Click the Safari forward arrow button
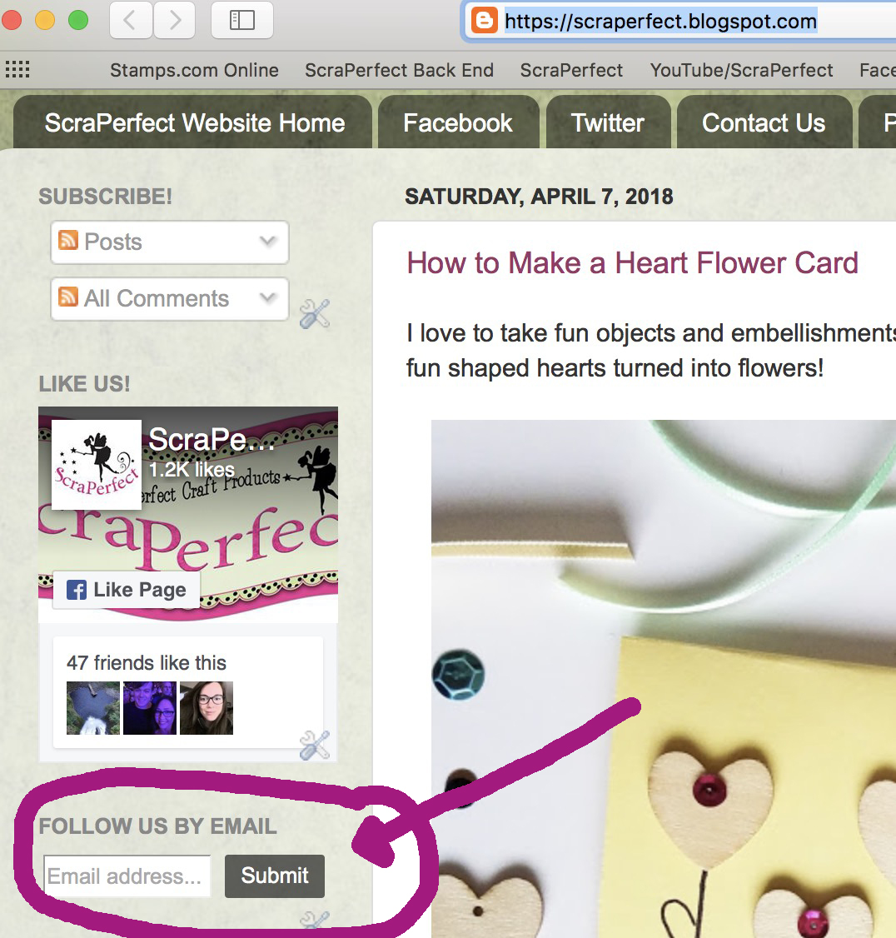 coord(174,20)
